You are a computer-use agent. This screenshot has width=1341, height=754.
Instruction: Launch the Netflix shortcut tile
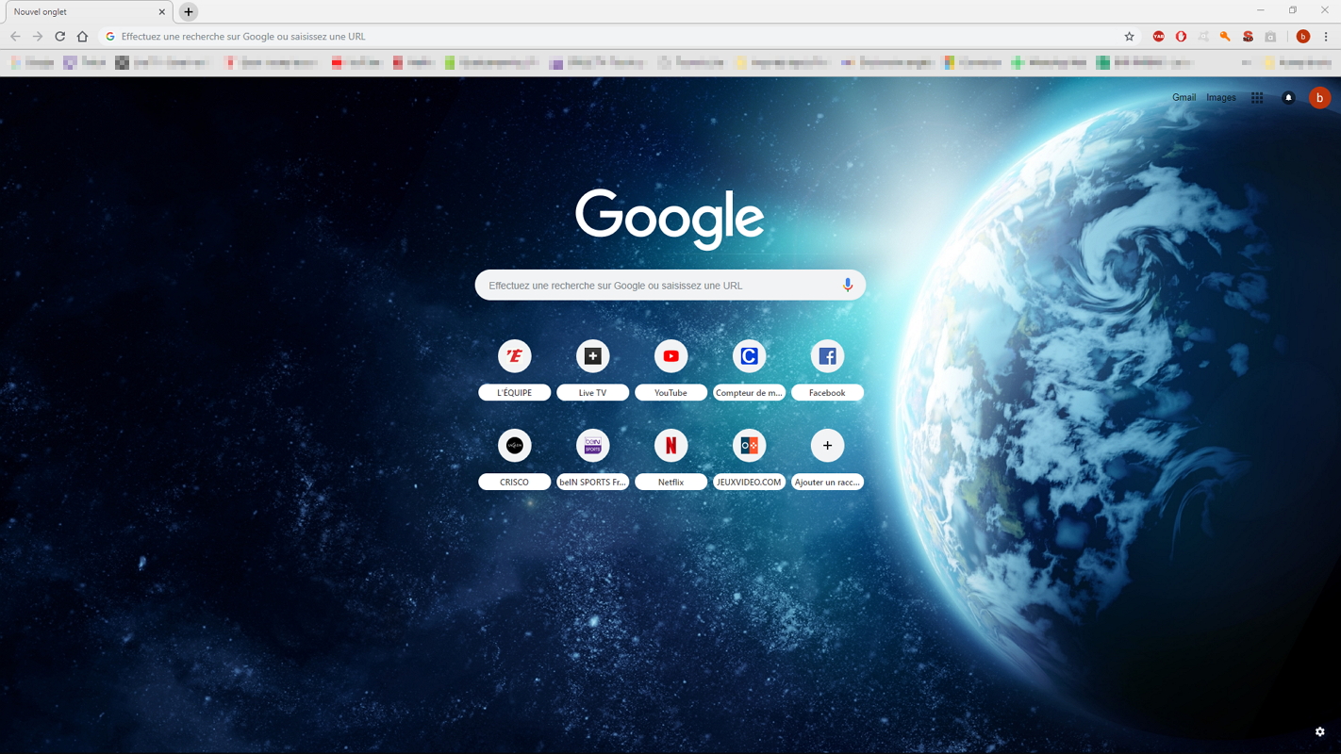[670, 459]
